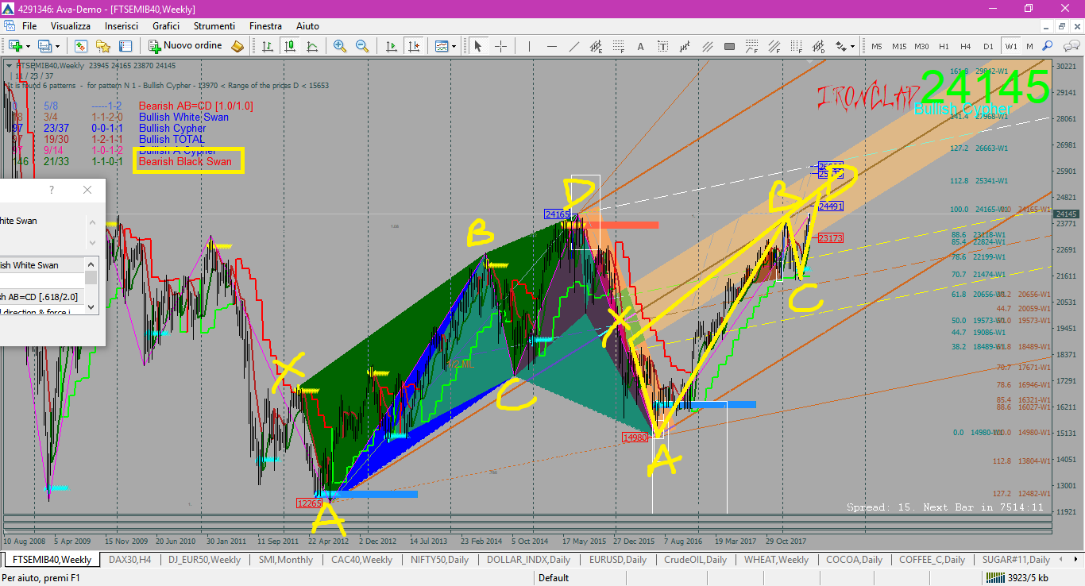Click the dialog help question mark
The height and width of the screenshot is (586, 1085).
coord(52,190)
